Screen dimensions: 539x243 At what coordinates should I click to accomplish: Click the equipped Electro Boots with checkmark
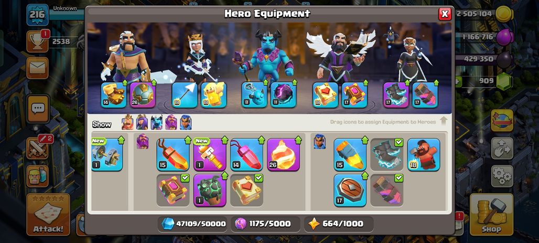pos(387,154)
